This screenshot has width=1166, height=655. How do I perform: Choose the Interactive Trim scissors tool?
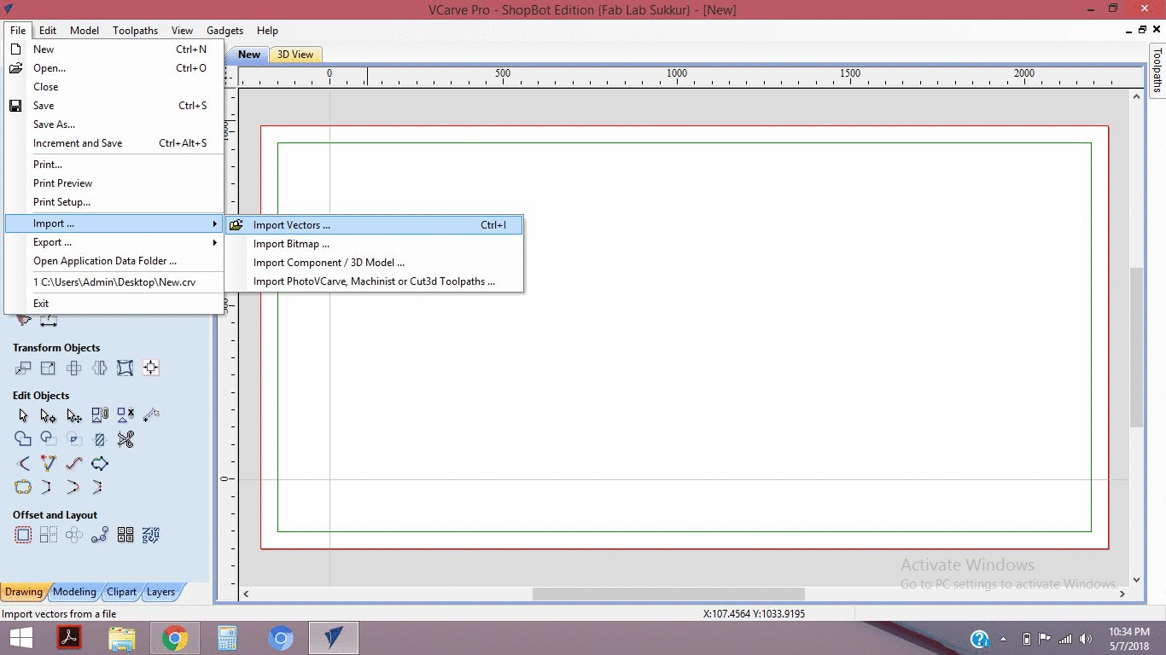(125, 440)
